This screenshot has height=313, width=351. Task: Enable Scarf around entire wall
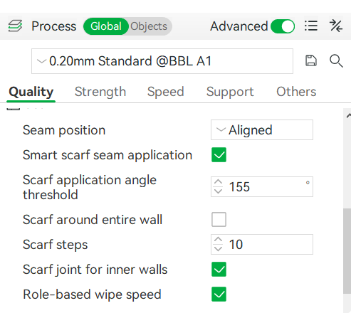pos(219,219)
